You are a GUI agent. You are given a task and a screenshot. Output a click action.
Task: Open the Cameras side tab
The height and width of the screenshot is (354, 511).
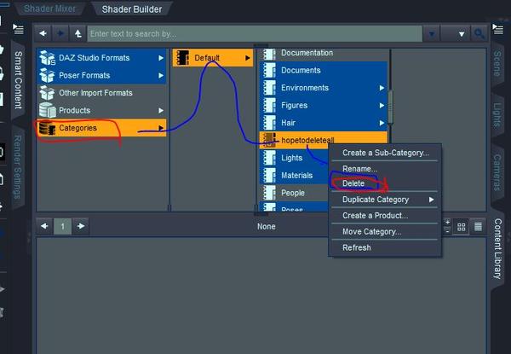pos(497,172)
